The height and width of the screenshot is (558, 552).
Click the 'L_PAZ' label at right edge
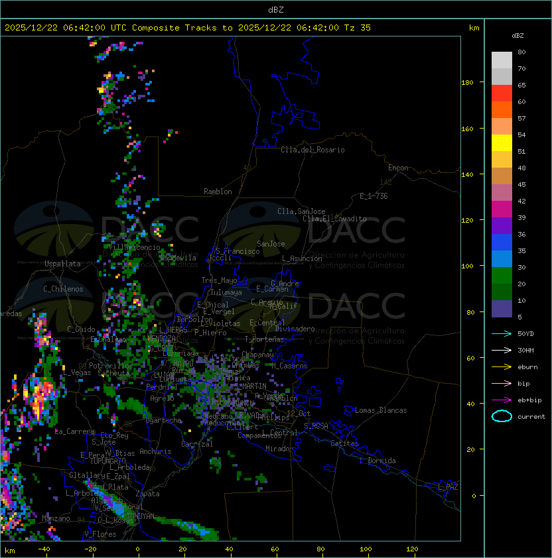pyautogui.click(x=448, y=487)
